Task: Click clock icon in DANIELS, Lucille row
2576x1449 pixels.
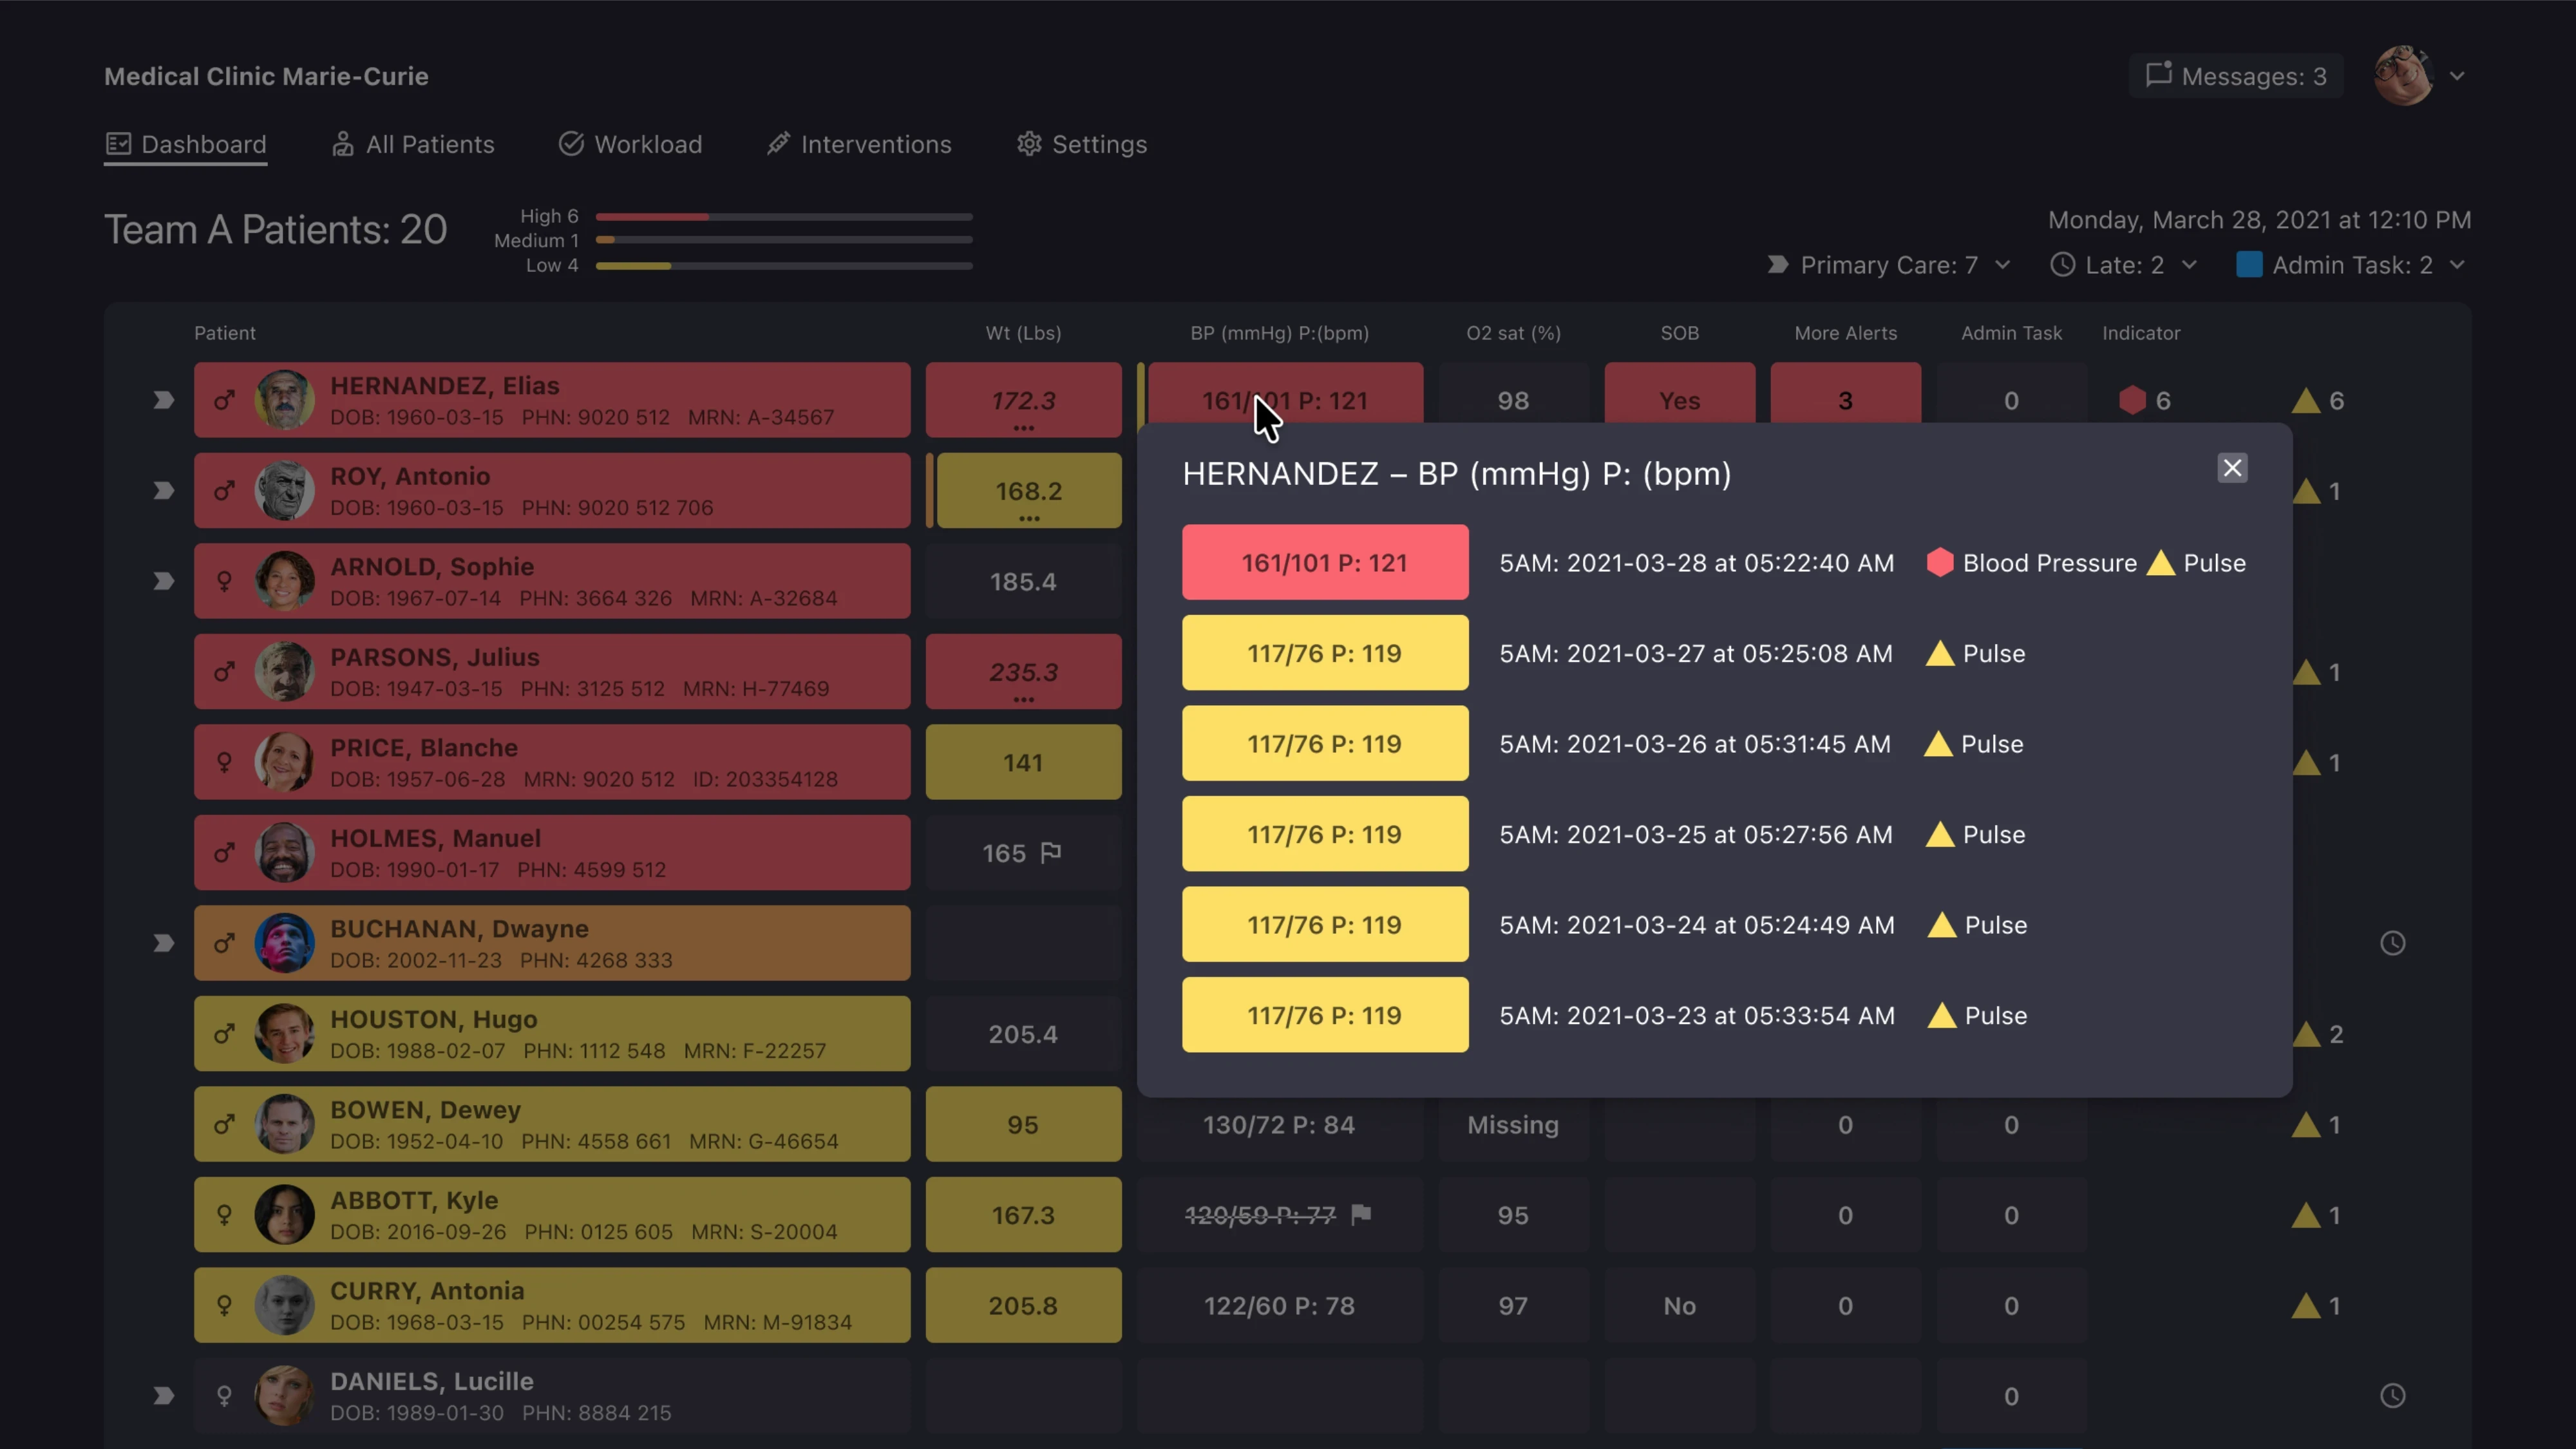Action: coord(2392,1396)
